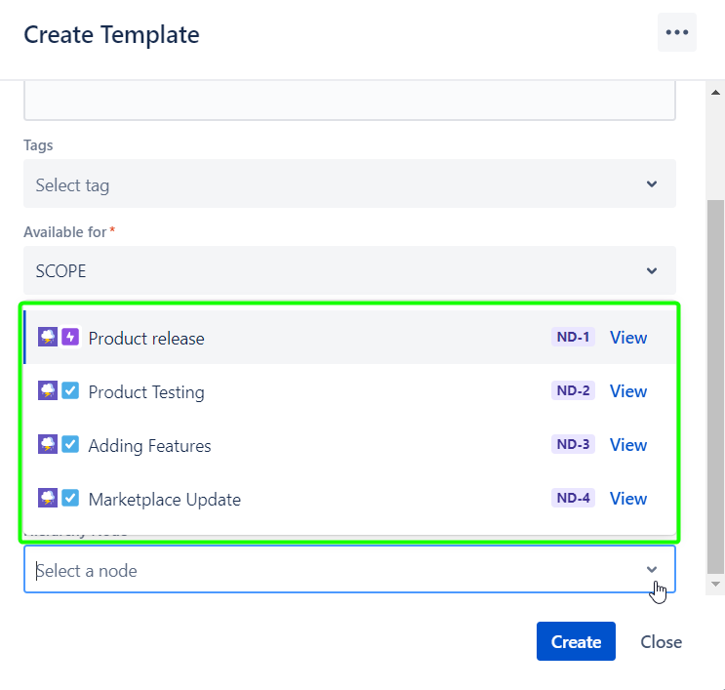725x690 pixels.
Task: Click the project avatar icon beside Marketplace Update
Action: (x=47, y=499)
